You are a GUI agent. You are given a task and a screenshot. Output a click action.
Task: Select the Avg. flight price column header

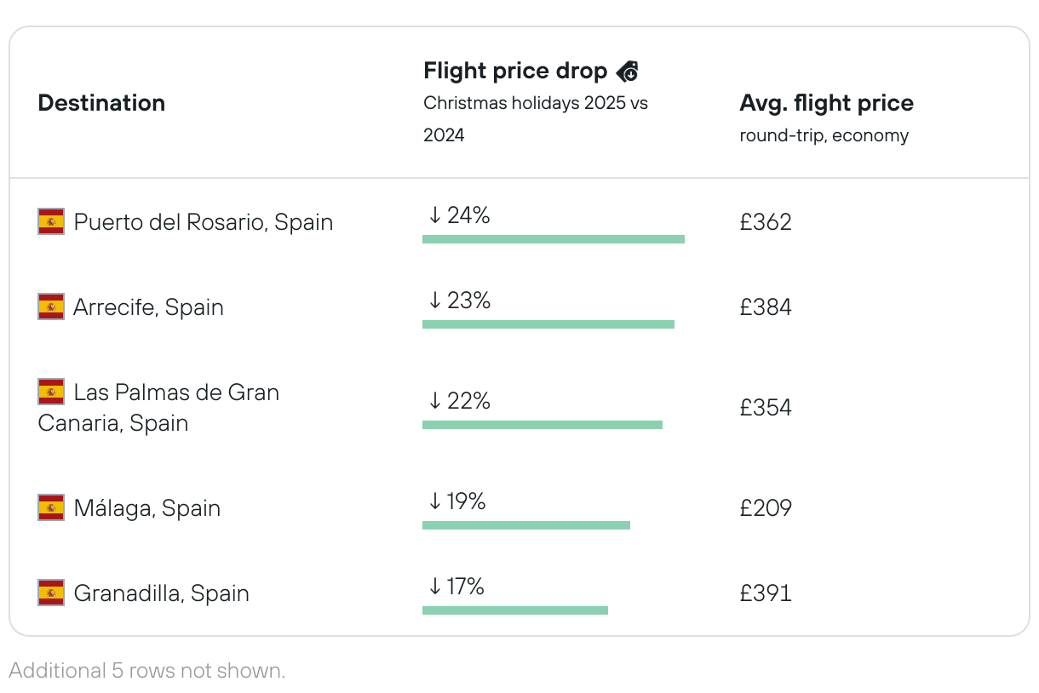826,103
